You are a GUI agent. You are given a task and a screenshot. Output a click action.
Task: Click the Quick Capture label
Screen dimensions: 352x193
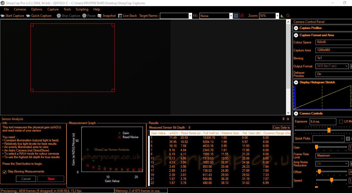pos(41,16)
